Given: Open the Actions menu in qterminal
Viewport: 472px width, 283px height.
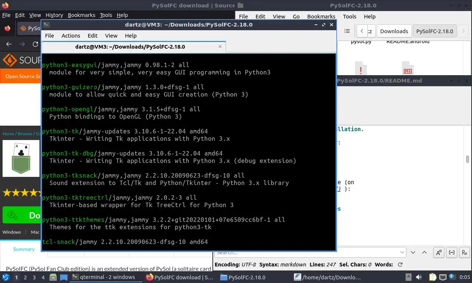Looking at the screenshot, I should (71, 36).
